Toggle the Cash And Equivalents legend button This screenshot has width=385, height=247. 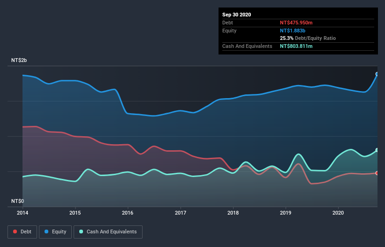(108, 232)
